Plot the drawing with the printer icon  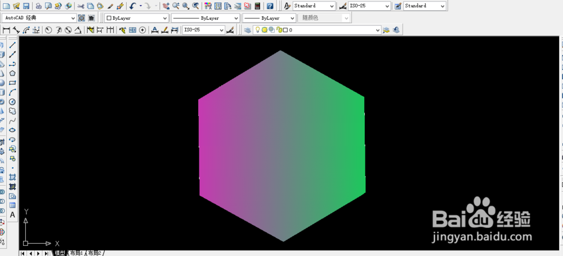click(x=38, y=6)
